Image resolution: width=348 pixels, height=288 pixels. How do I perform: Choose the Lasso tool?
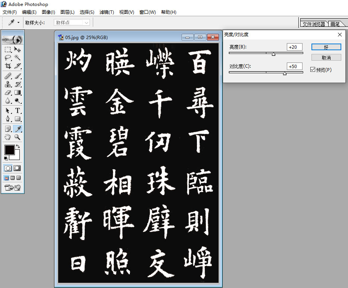click(x=7, y=57)
